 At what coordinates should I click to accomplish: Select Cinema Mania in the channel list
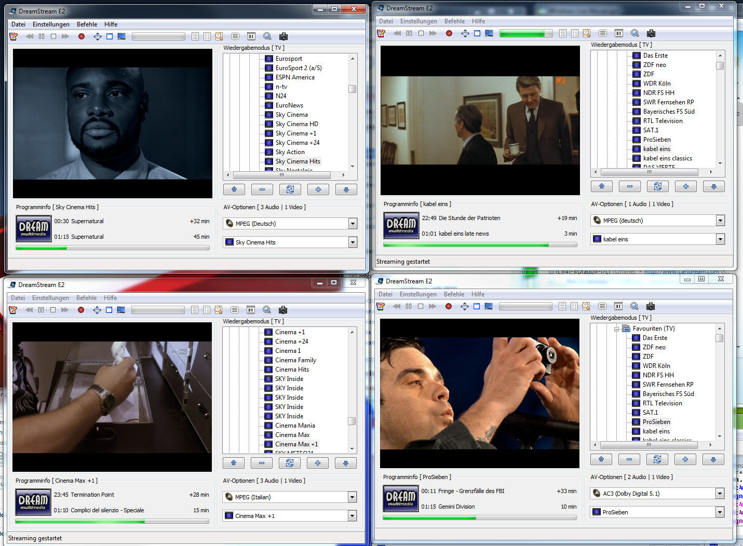click(295, 426)
